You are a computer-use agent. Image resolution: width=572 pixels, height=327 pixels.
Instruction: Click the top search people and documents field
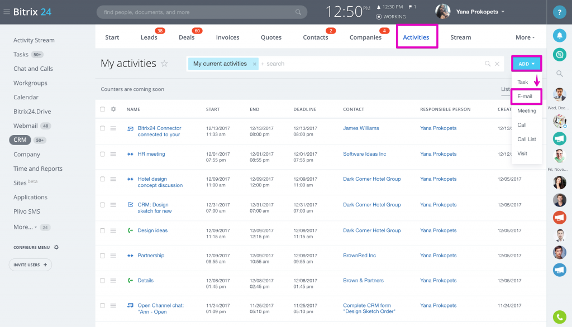[202, 12]
